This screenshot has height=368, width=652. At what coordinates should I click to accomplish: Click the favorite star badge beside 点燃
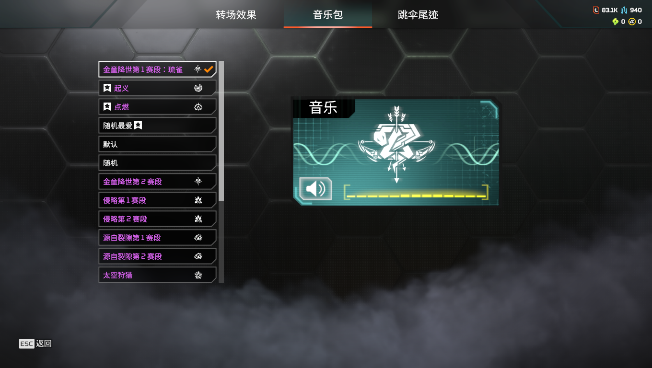[107, 107]
